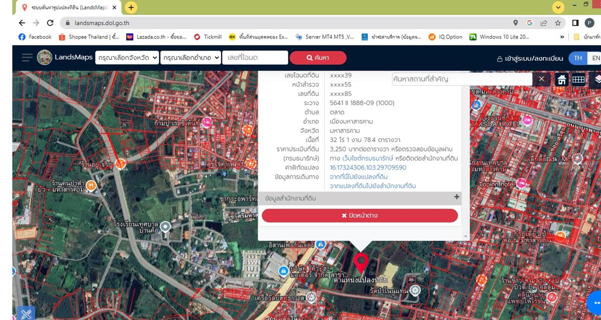Open the Shopee Thailand bookmark

coord(89,37)
